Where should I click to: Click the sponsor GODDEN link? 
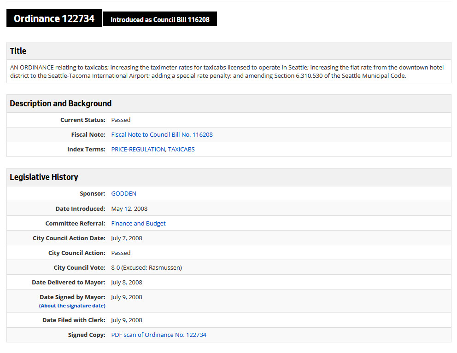pyautogui.click(x=123, y=193)
